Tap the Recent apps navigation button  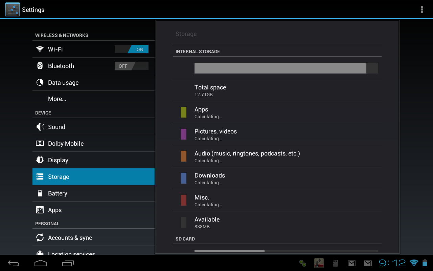point(68,263)
